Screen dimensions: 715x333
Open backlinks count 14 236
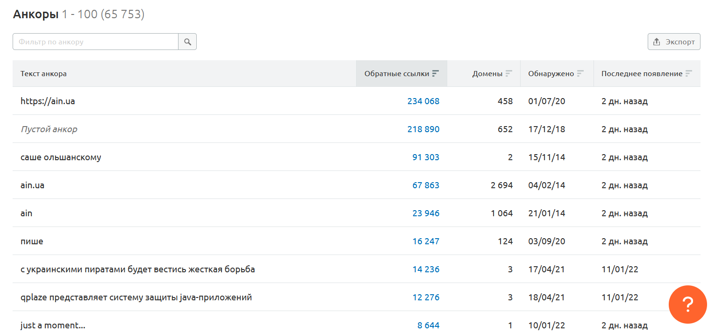click(x=426, y=269)
